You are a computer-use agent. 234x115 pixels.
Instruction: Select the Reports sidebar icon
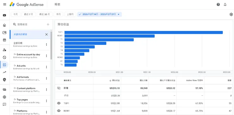(x=4, y=65)
